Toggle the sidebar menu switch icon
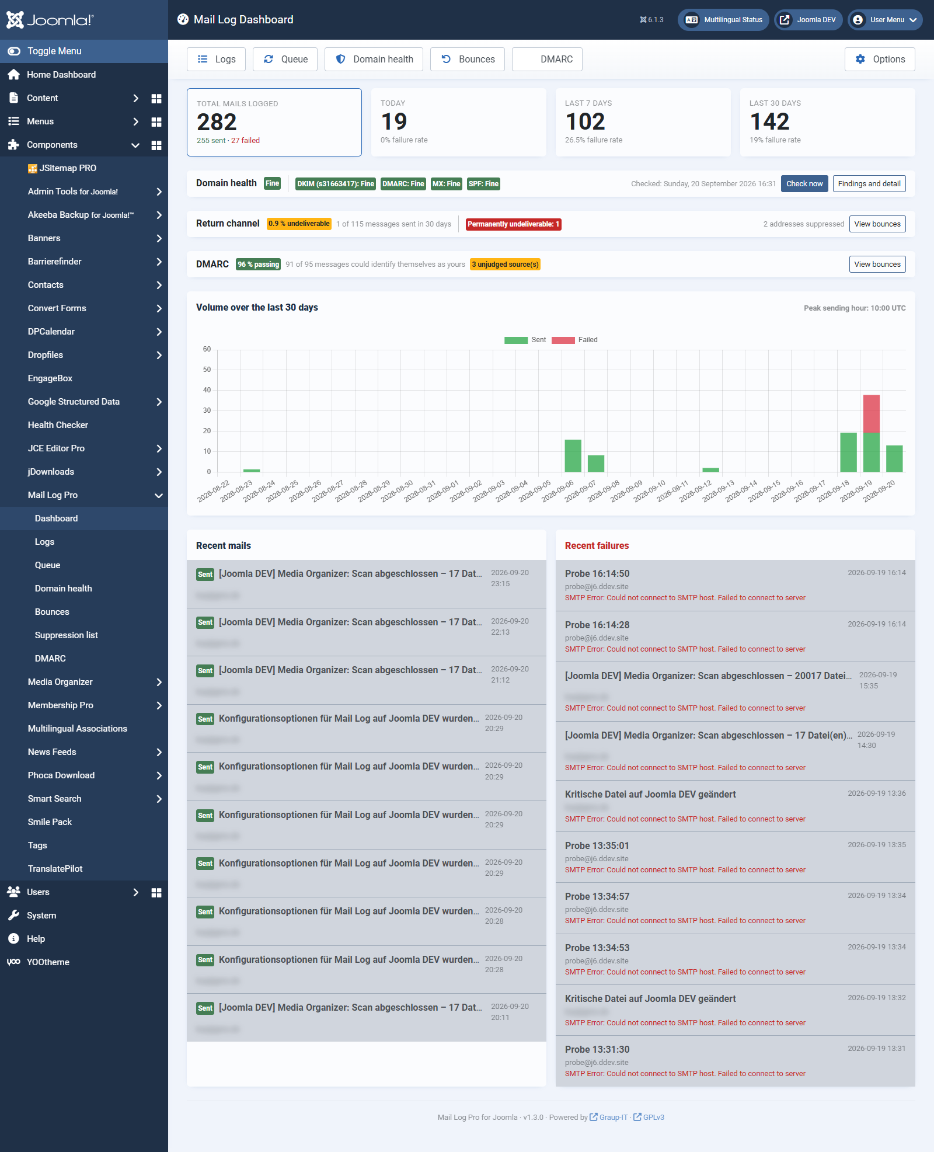Viewport: 934px width, 1152px height. click(x=14, y=51)
